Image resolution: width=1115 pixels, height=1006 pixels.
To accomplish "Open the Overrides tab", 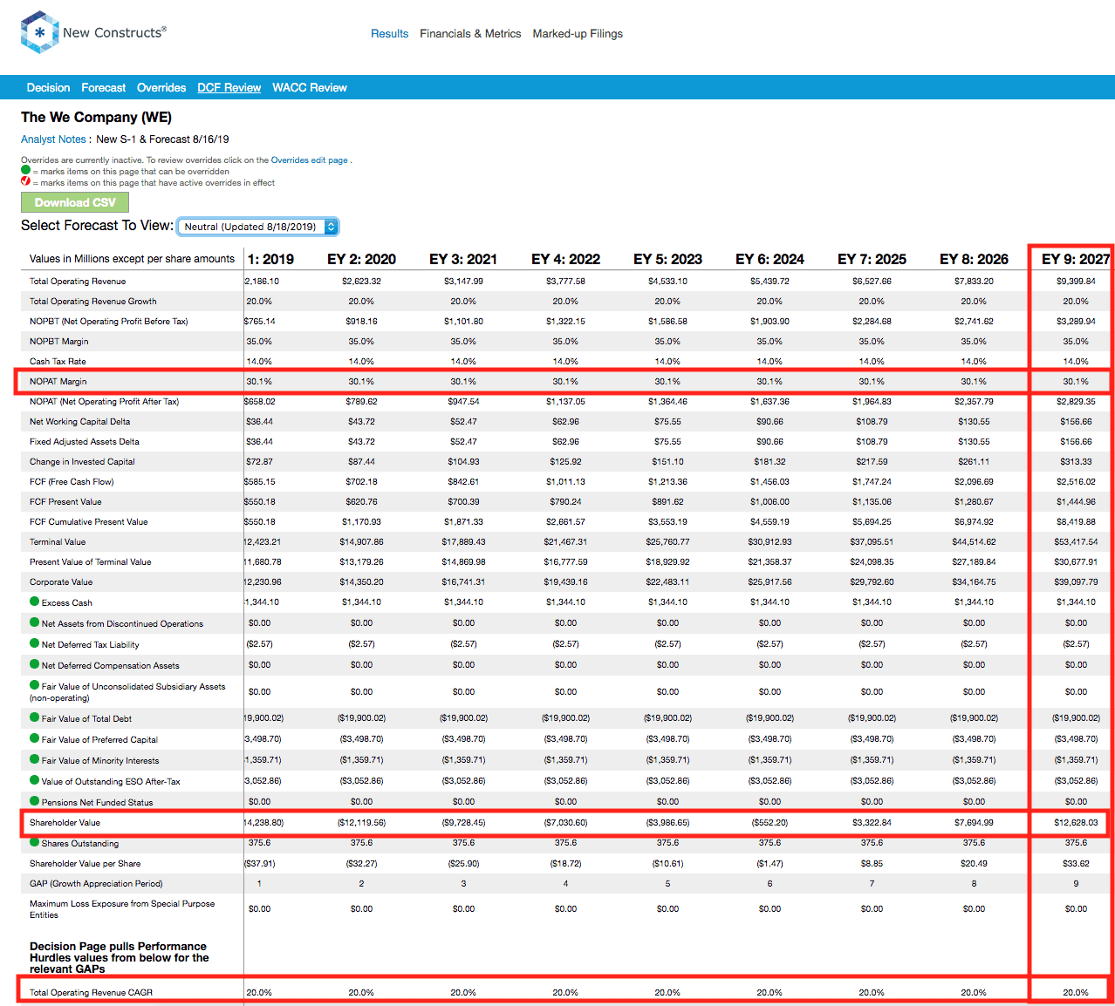I will (x=161, y=87).
